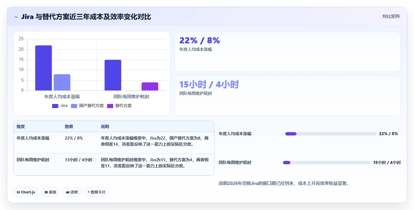The image size is (414, 210).
Task: Click the dashboard title Jira 与替代方案
Action: (86, 17)
